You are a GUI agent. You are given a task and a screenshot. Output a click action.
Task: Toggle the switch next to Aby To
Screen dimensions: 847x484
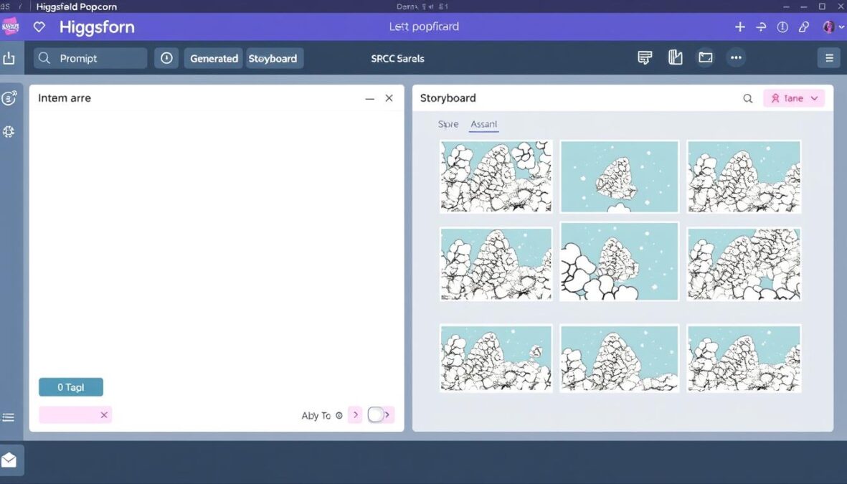pyautogui.click(x=380, y=414)
